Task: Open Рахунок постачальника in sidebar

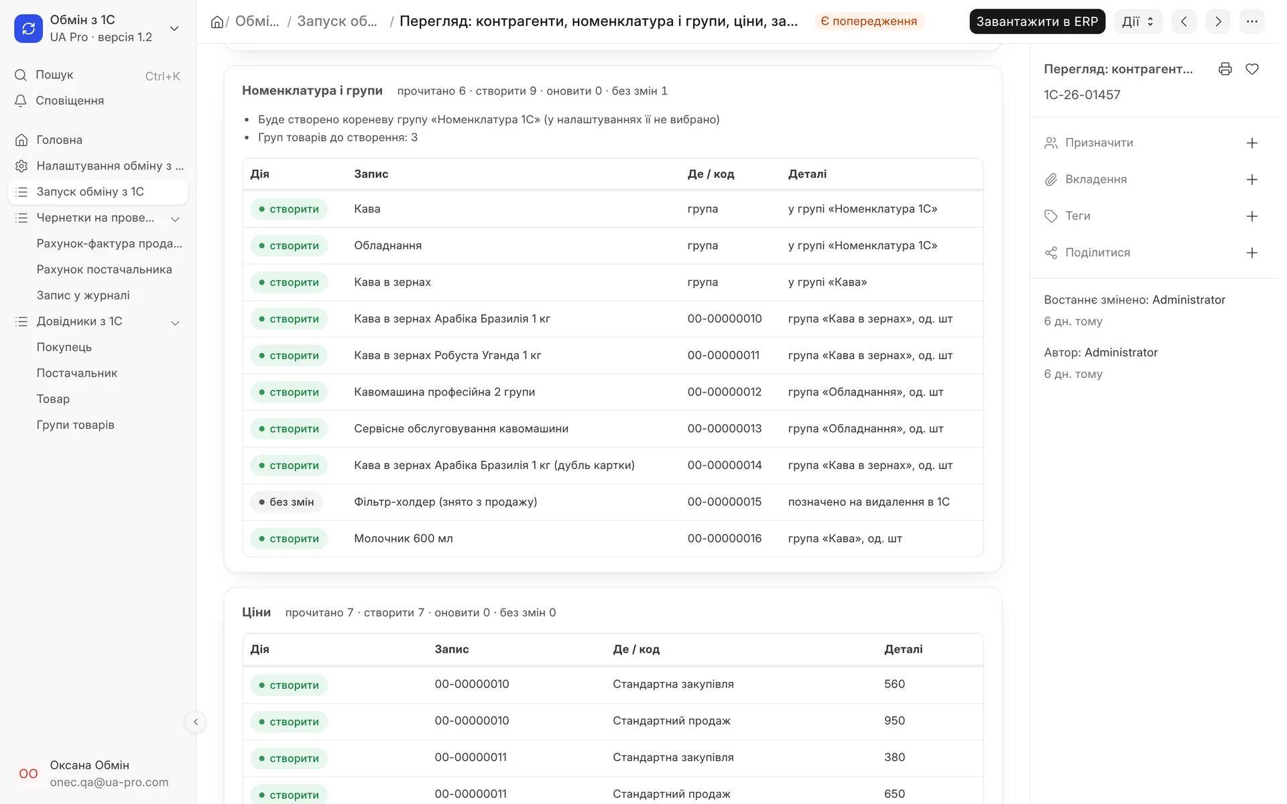Action: [x=104, y=269]
